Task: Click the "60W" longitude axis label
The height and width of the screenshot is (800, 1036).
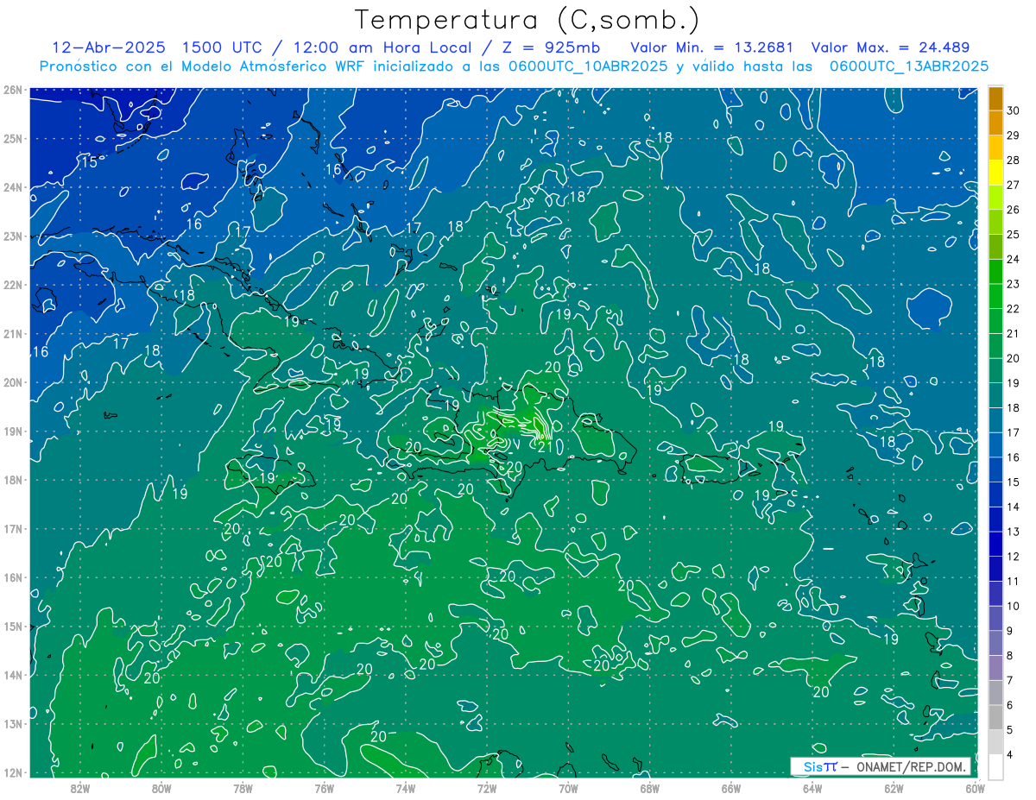Action: (976, 788)
